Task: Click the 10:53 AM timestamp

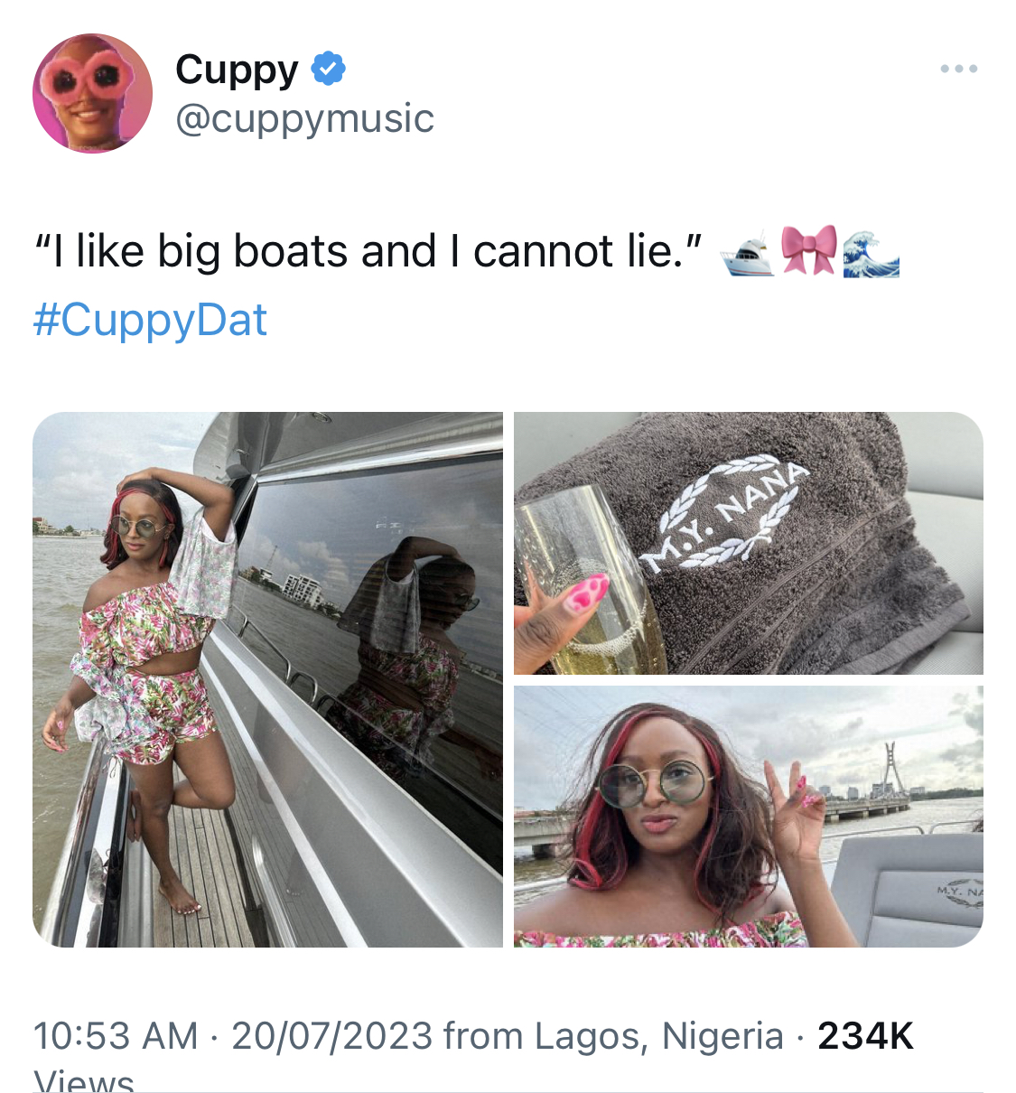Action: (116, 1036)
